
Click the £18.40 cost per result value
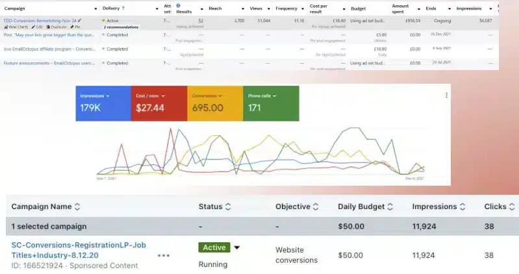pos(339,21)
